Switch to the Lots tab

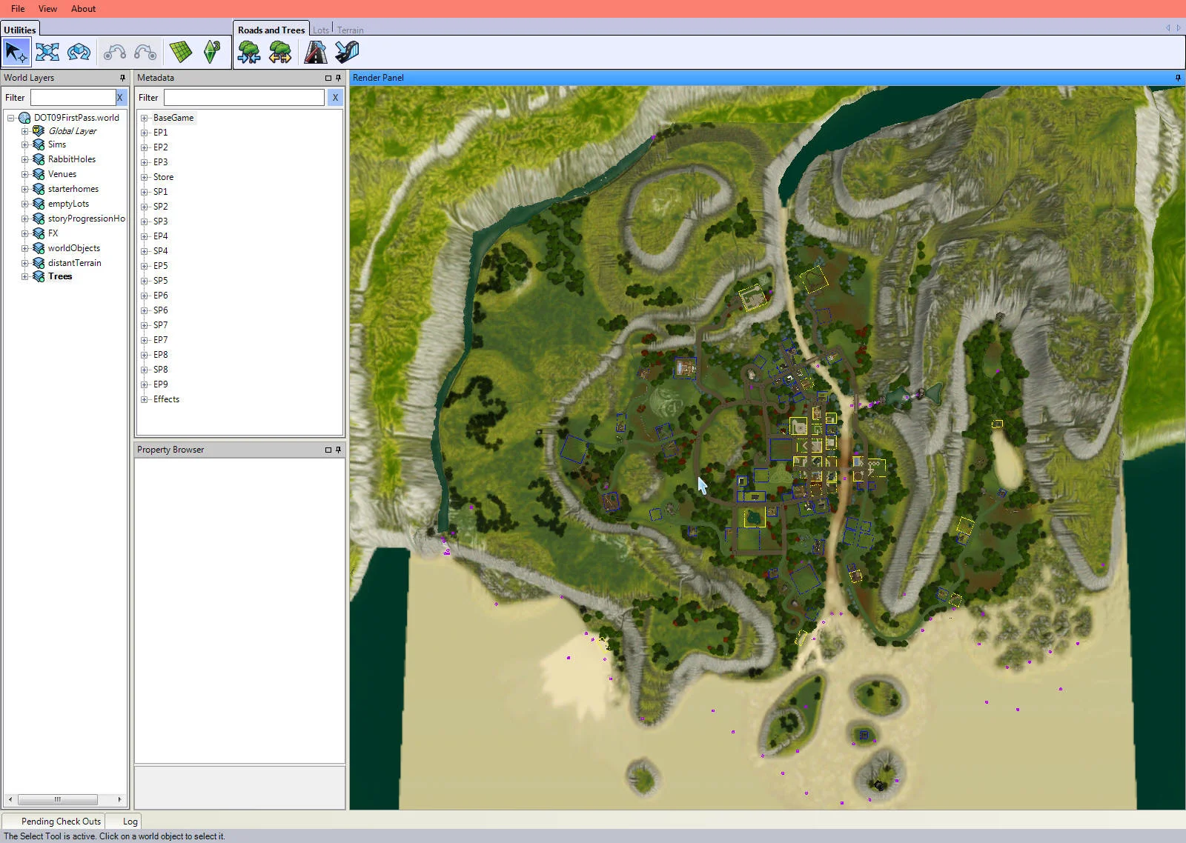321,30
